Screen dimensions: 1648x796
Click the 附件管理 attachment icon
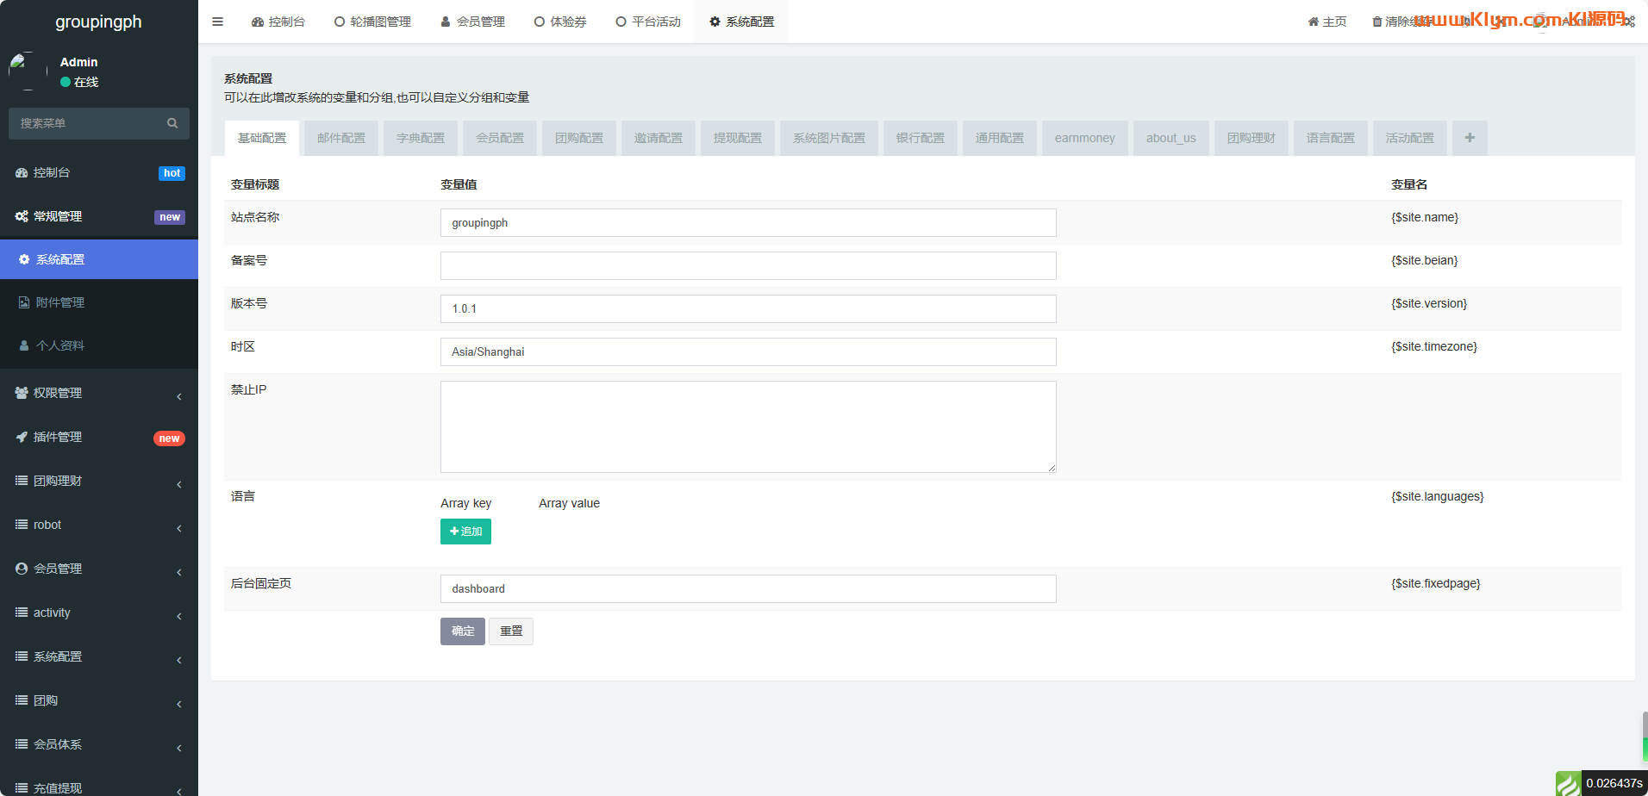[x=24, y=302]
